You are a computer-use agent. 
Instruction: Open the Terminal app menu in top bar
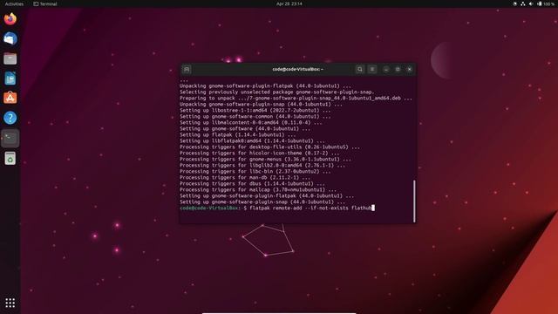(x=45, y=3)
